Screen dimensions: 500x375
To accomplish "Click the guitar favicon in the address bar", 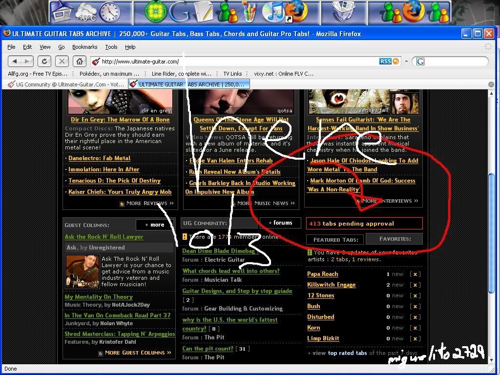I will pos(96,61).
